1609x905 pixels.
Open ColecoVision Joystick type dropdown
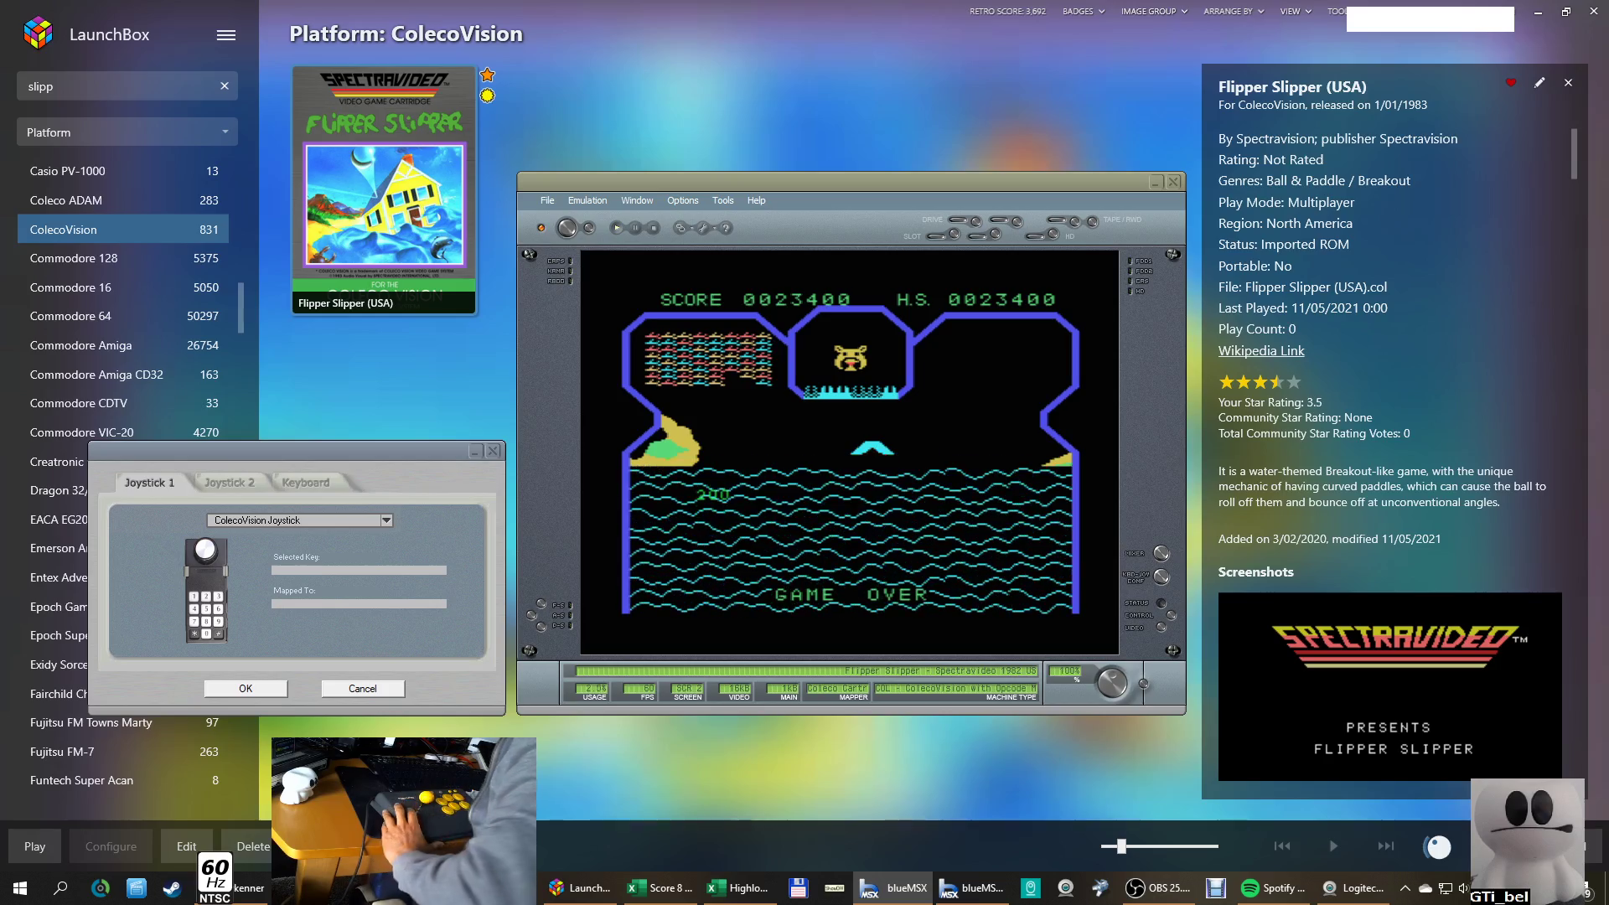tap(386, 520)
